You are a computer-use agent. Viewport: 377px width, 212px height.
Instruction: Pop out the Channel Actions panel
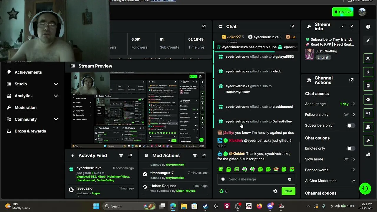pyautogui.click(x=351, y=80)
